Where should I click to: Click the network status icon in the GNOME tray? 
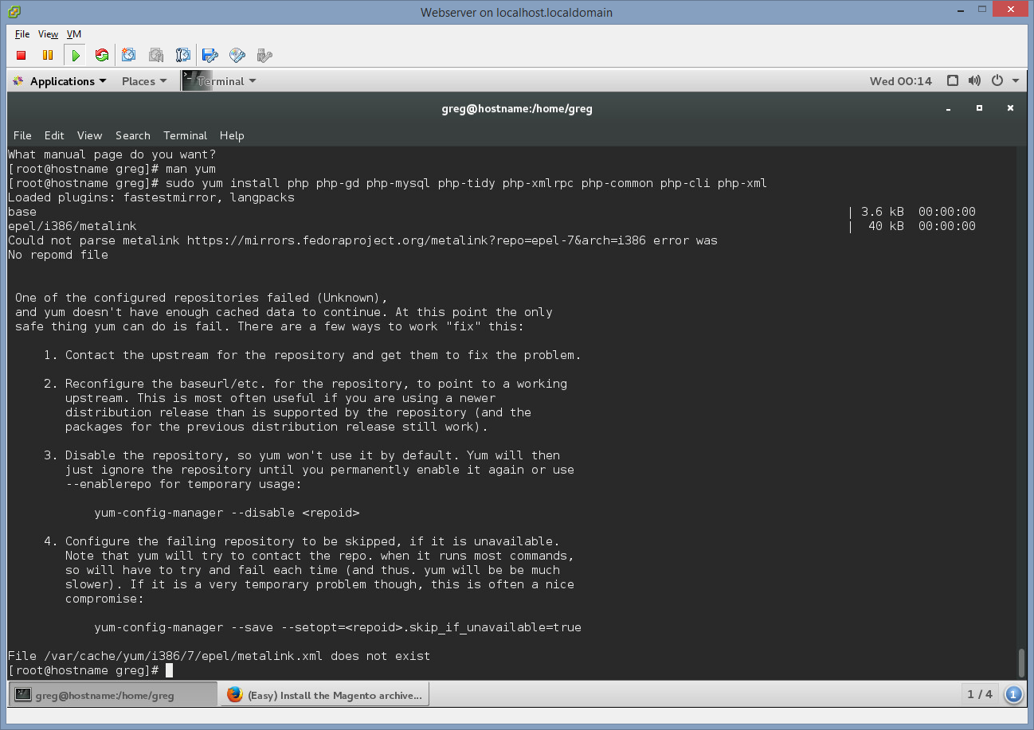click(953, 81)
